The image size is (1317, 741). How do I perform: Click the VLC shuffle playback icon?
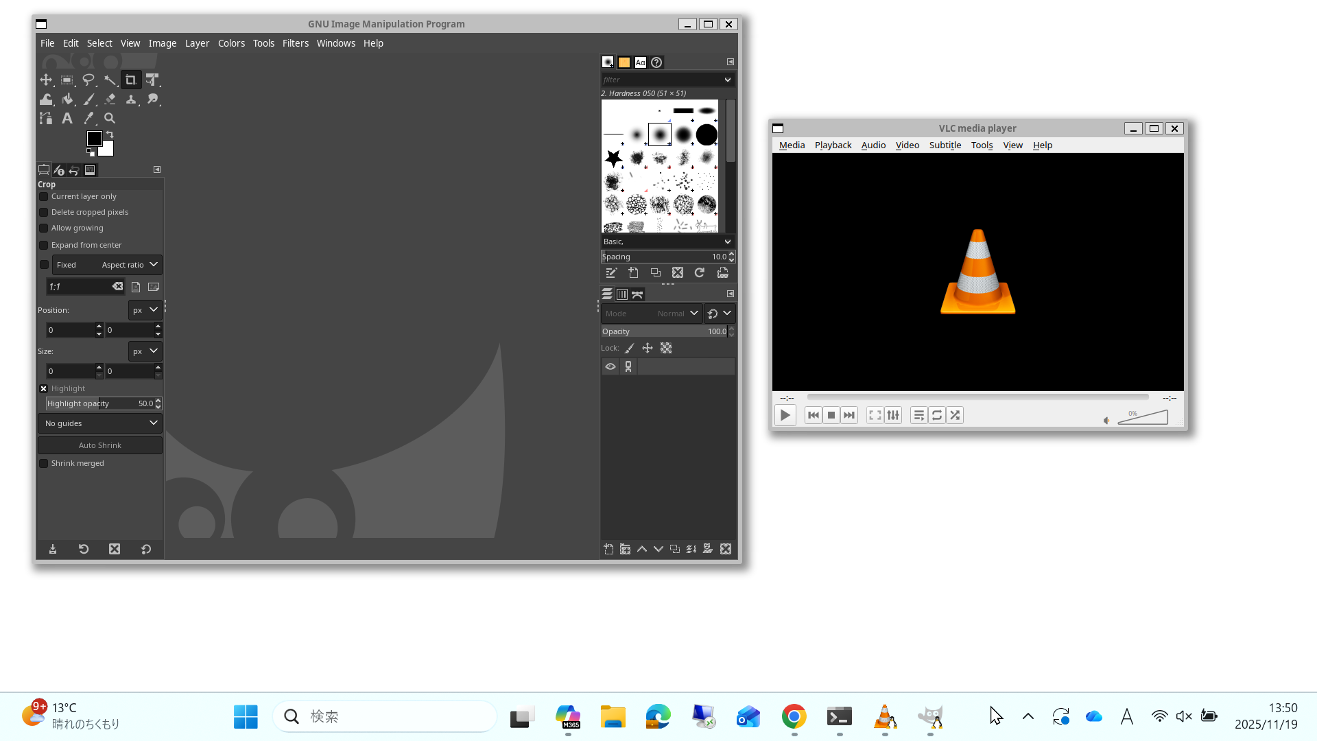pyautogui.click(x=955, y=415)
